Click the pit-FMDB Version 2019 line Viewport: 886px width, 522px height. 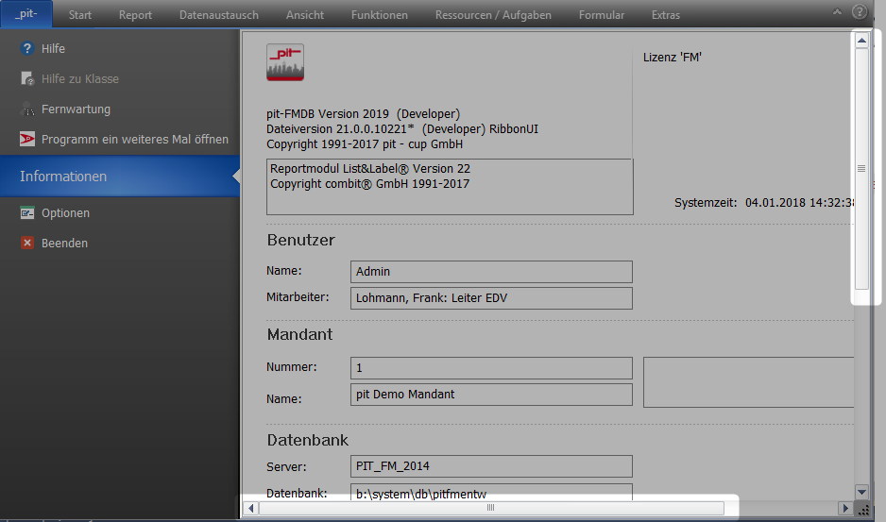[364, 114]
